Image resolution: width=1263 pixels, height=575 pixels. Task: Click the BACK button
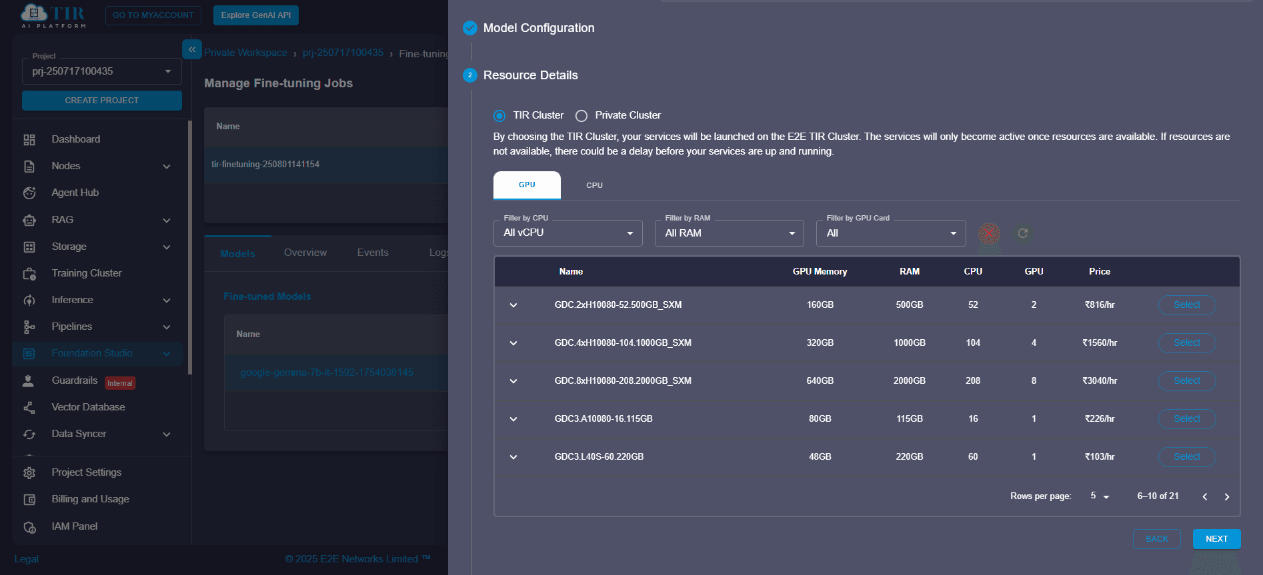tap(1157, 539)
